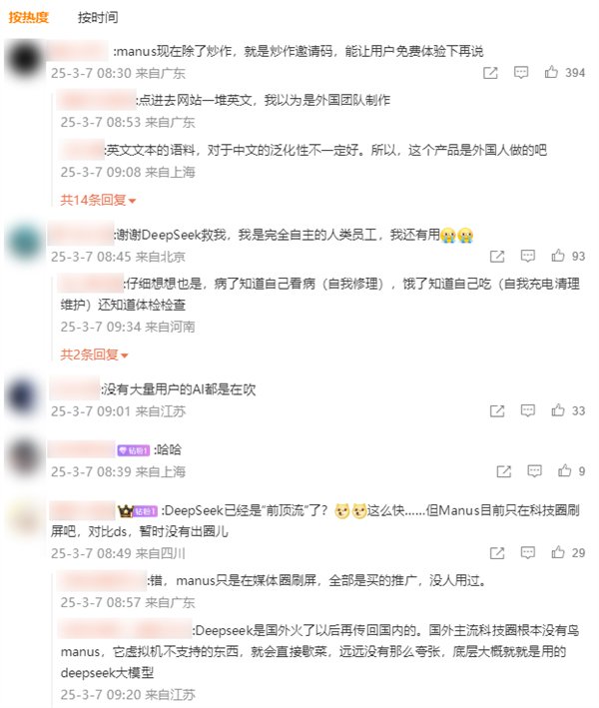Open reply box for 谢谢DeepSeek救我 comment
The width and height of the screenshot is (599, 708).
528,256
